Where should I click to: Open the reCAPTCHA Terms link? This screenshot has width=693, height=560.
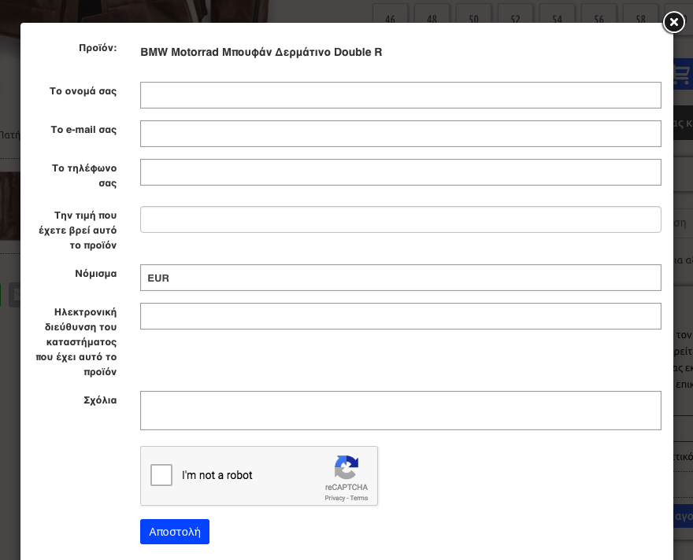(359, 498)
